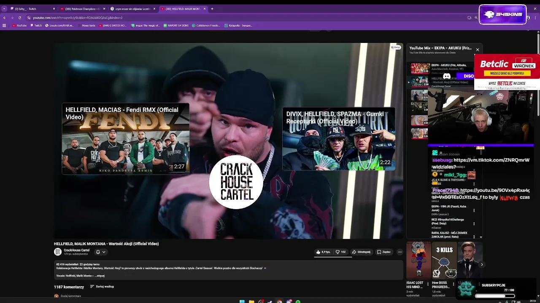Open the ISAAC LOST HIS MIND video thumbnail
This screenshot has width=540, height=303.
[418, 260]
